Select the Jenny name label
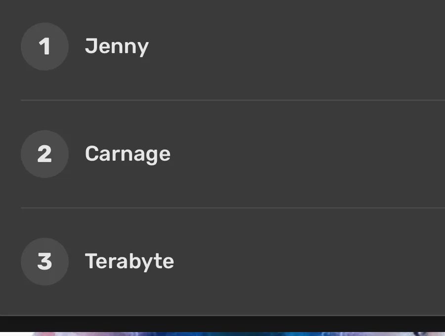445x336 pixels. coord(117,47)
